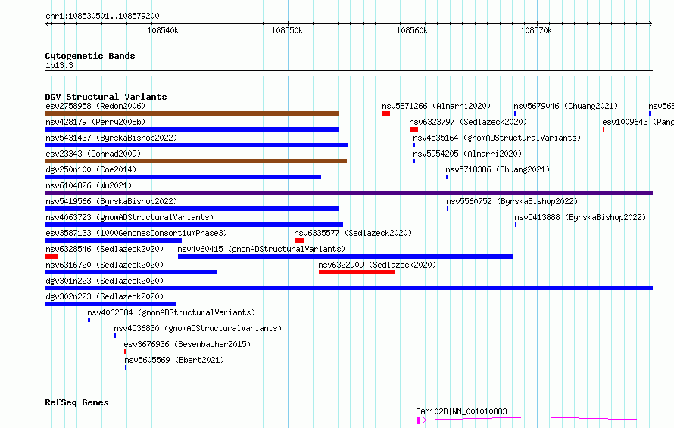Open nsv4536830 (gnomADStructuralVariants) label
Viewport: 674px width, 428px height.
[x=198, y=328]
